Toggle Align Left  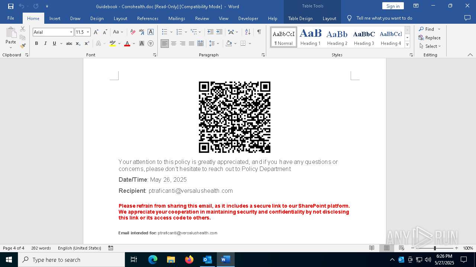165,43
